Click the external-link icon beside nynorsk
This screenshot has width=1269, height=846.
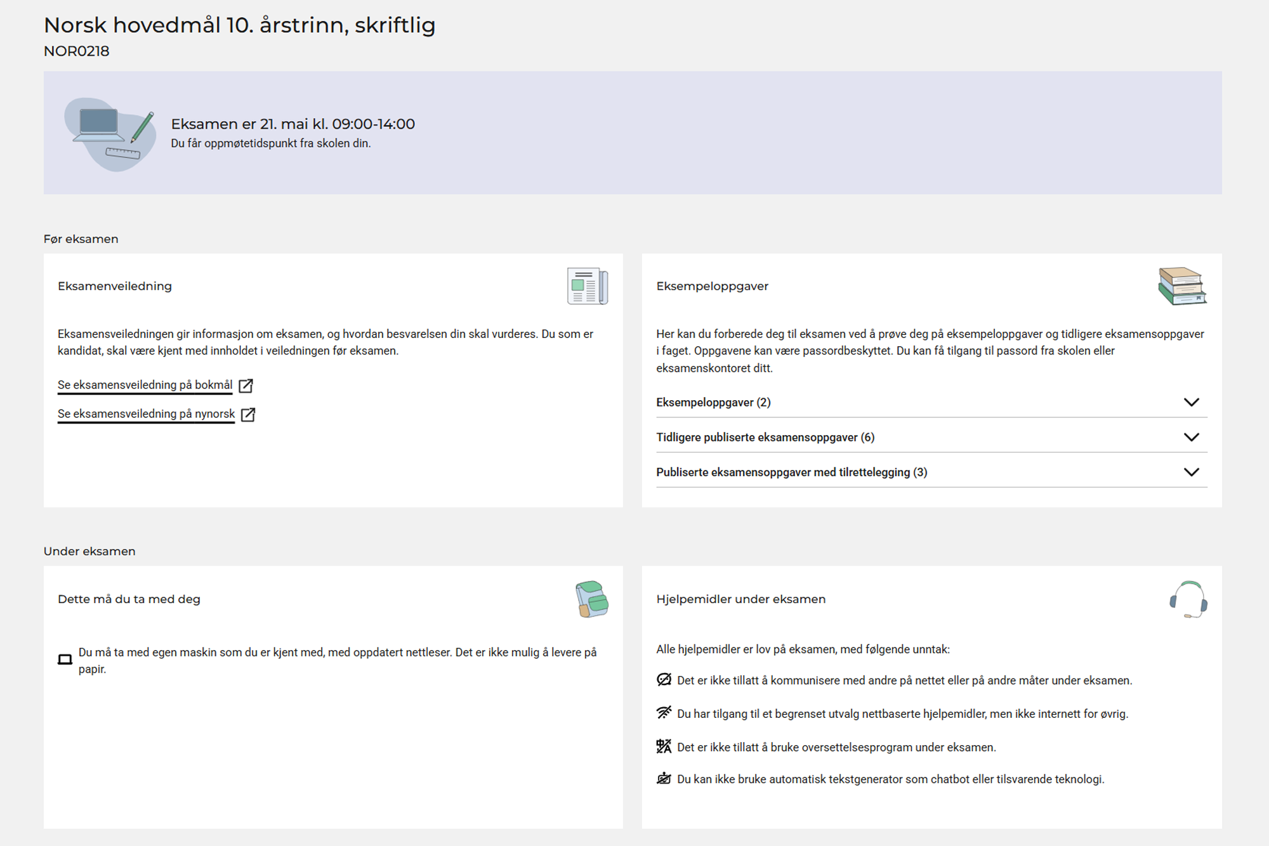pyautogui.click(x=248, y=415)
